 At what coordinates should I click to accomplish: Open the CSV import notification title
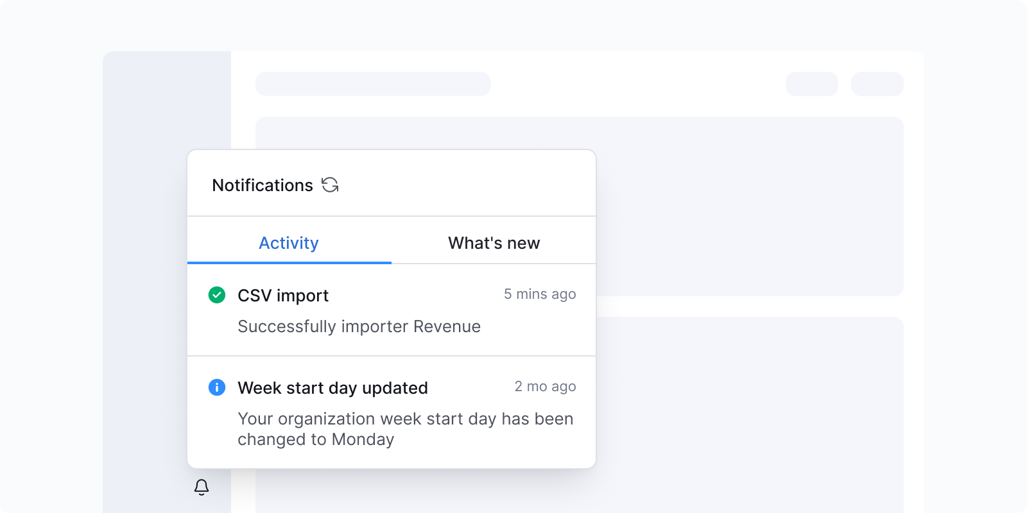coord(283,296)
